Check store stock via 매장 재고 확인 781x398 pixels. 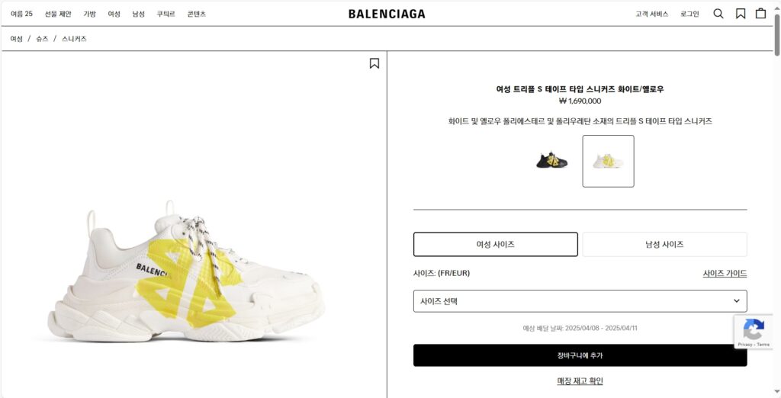pyautogui.click(x=580, y=381)
